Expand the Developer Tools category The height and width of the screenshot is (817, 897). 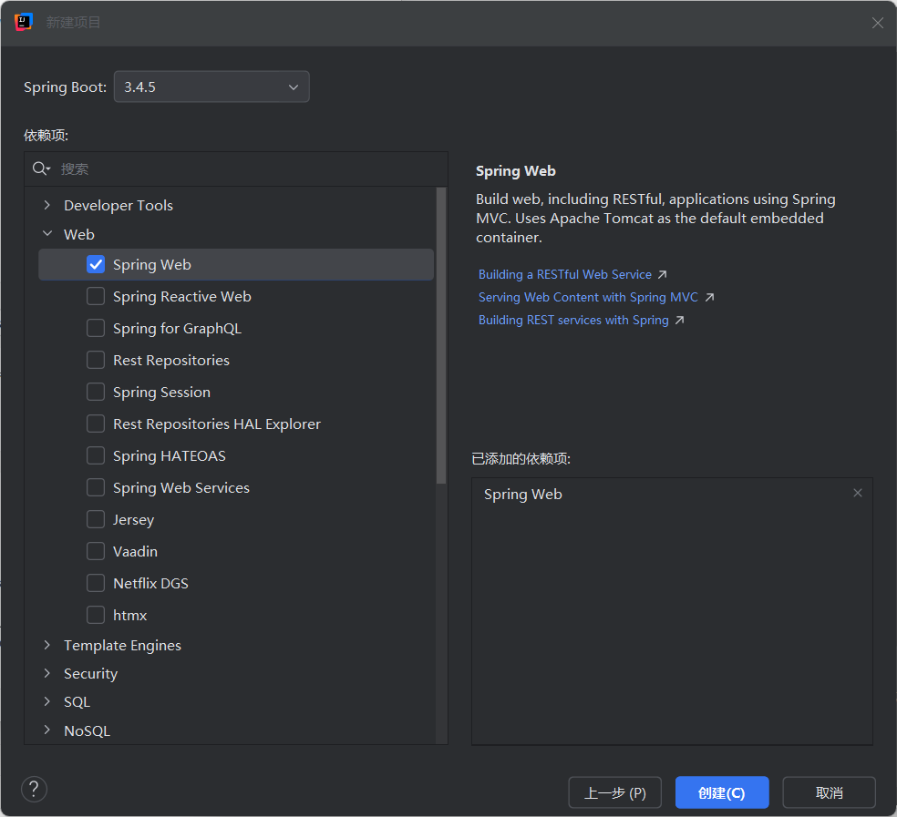pyautogui.click(x=47, y=205)
